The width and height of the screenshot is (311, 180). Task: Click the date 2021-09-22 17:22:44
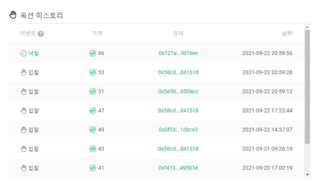coord(267,110)
